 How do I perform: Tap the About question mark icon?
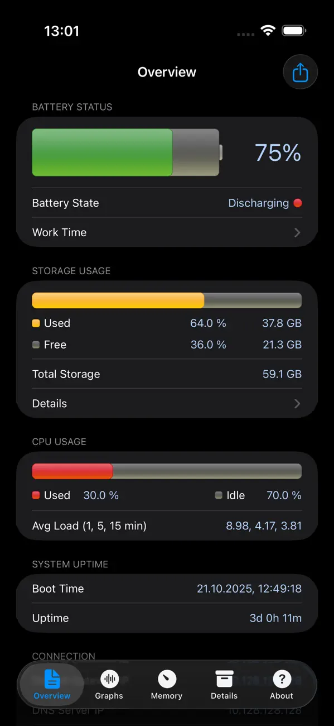click(x=282, y=679)
